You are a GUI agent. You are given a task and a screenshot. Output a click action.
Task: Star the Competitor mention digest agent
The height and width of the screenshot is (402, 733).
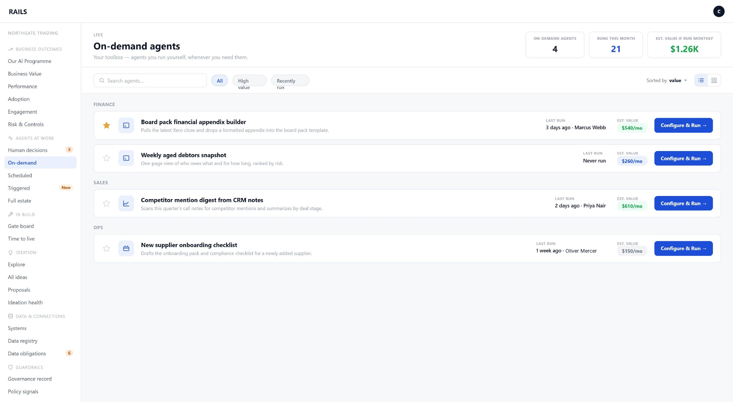tap(106, 203)
